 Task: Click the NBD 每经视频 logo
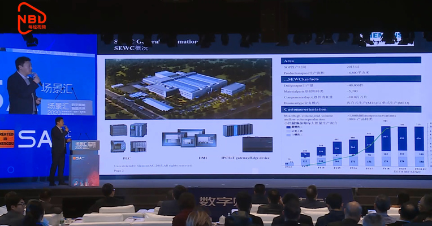click(x=32, y=18)
